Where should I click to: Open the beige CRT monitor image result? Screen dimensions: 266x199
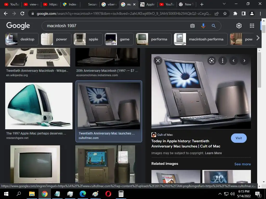tap(35, 164)
